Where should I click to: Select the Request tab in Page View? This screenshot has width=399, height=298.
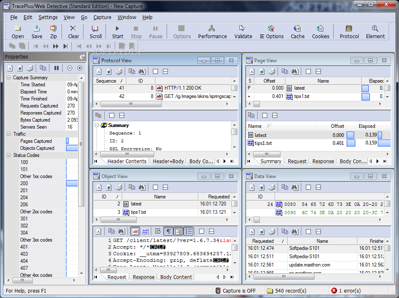click(x=297, y=161)
